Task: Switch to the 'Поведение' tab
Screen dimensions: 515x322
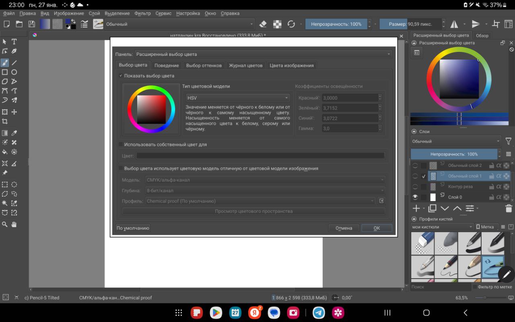Action: click(x=167, y=66)
